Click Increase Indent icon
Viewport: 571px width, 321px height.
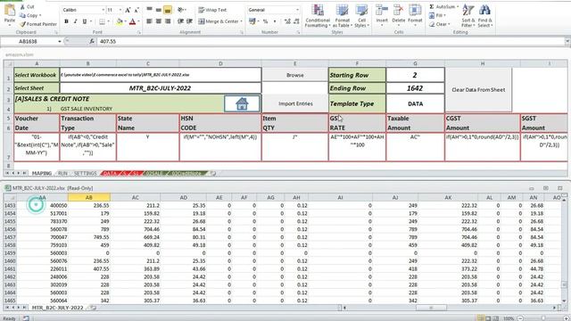189,21
